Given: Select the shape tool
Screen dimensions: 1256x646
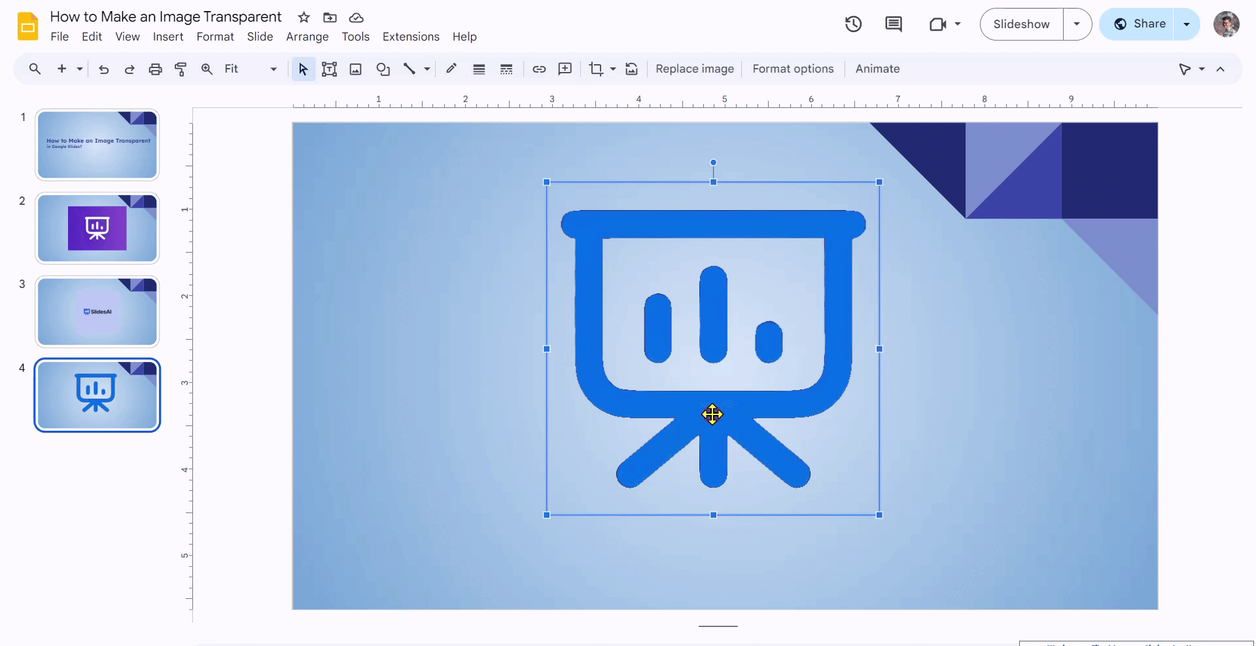Looking at the screenshot, I should tap(383, 69).
